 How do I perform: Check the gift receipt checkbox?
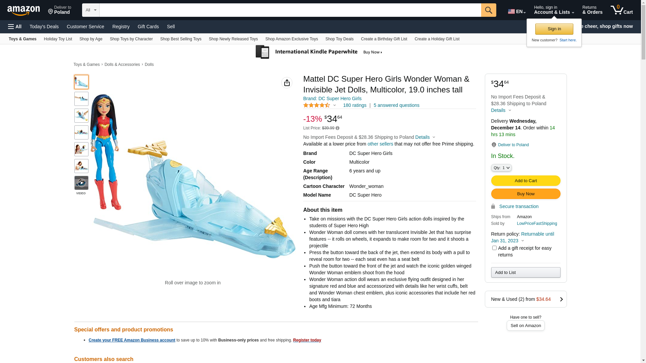[494, 248]
